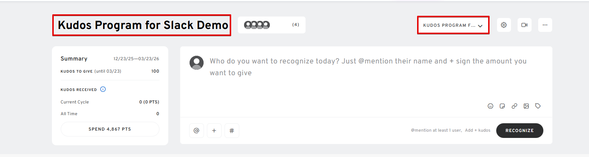This screenshot has height=157, width=589.
Task: Open the members list showing 4 avatars
Action: pyautogui.click(x=257, y=25)
